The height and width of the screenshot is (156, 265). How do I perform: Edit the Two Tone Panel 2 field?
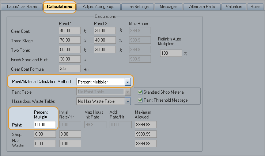[x=105, y=50]
